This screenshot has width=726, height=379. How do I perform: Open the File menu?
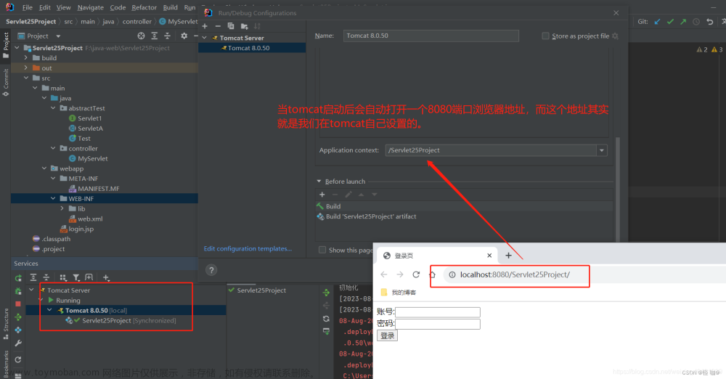tap(28, 7)
